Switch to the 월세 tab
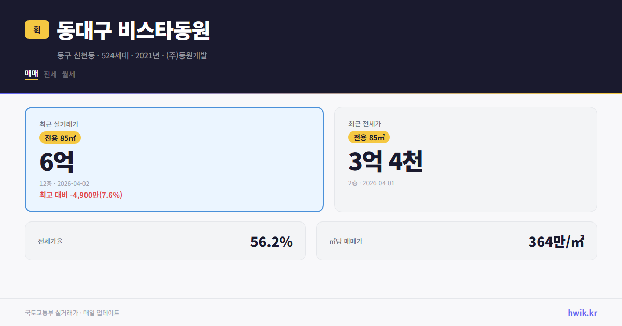Screen dimensions: 622x326 68,74
